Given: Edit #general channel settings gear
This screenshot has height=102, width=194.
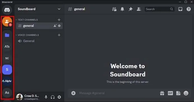Looking at the screenshot, I should coord(59,26).
